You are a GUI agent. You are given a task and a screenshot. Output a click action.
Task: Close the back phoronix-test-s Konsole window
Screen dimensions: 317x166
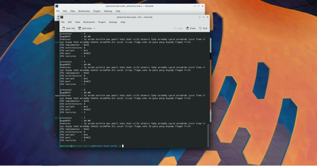point(202,6)
